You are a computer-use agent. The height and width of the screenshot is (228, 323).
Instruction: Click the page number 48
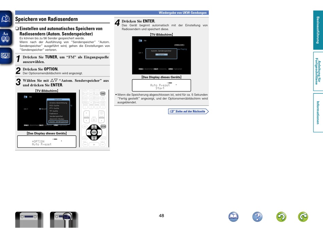(x=161, y=216)
